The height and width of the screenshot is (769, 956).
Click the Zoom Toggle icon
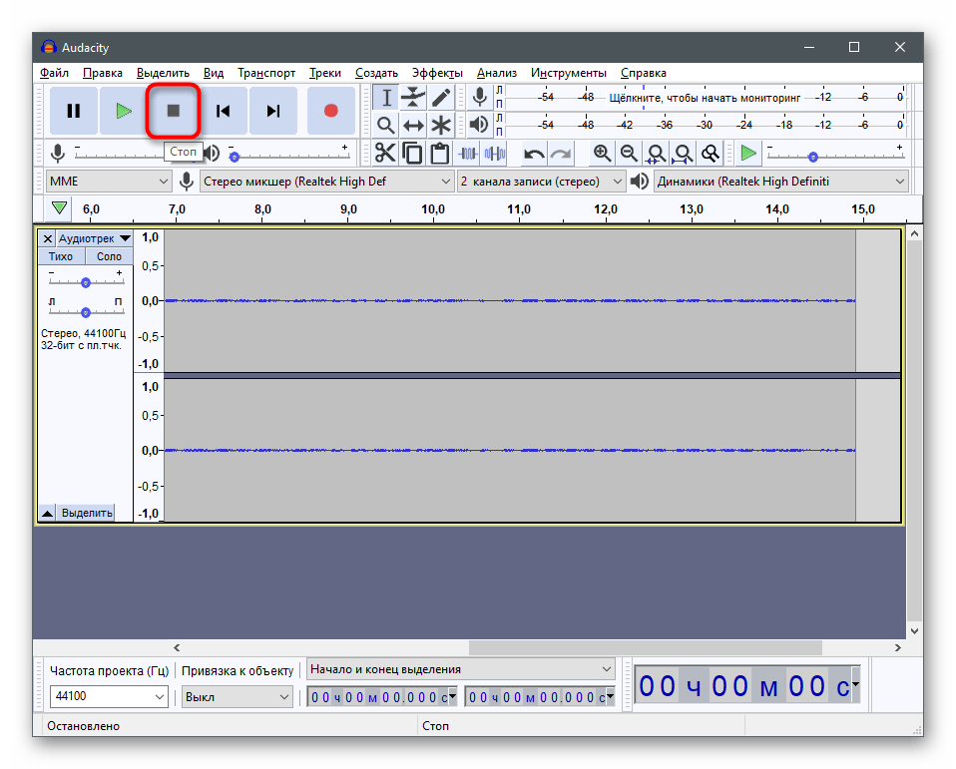(711, 153)
